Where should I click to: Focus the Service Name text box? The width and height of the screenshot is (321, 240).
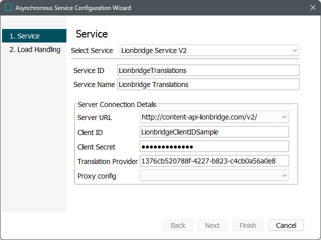tap(208, 84)
